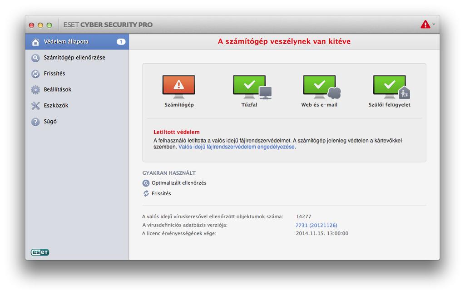Click the green Tűzfal firewall monitor icon
465x295 pixels.
(x=252, y=87)
